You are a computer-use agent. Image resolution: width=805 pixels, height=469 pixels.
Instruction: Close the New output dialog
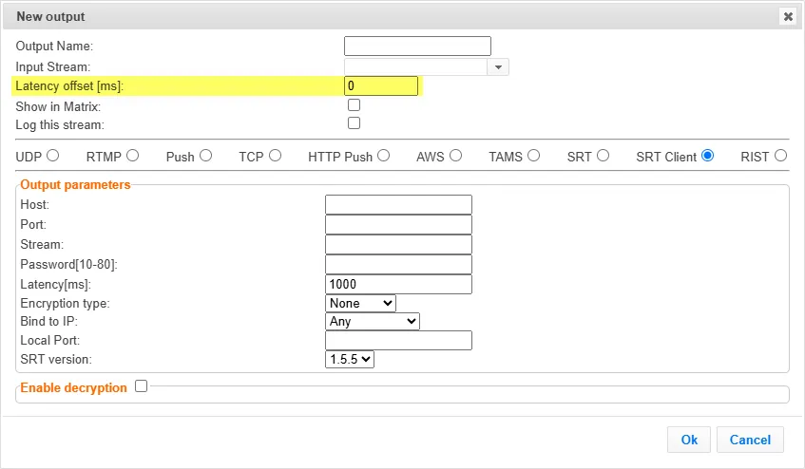(x=788, y=16)
